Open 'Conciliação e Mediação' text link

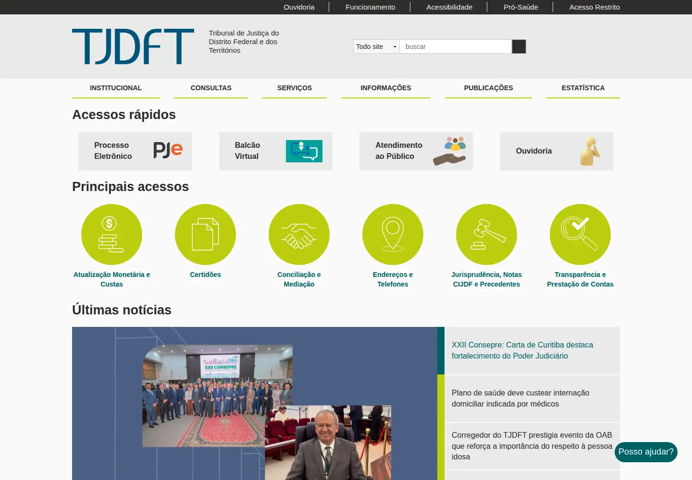tap(299, 279)
